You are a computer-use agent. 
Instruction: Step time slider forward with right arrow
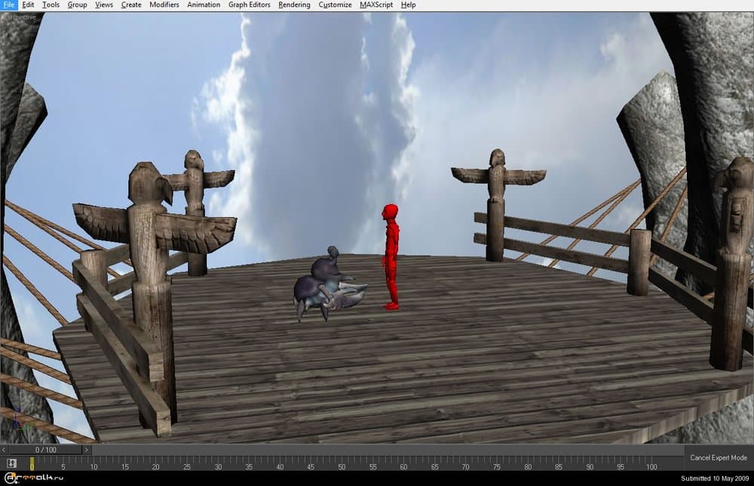click(86, 450)
